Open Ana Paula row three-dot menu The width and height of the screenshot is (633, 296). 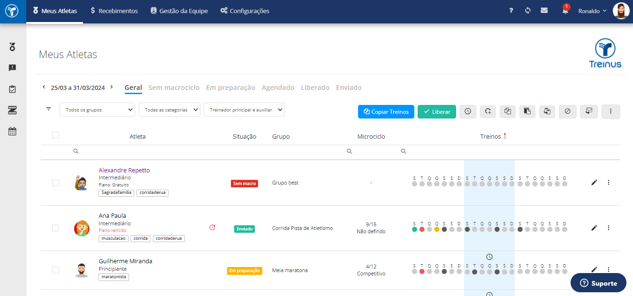click(x=609, y=228)
